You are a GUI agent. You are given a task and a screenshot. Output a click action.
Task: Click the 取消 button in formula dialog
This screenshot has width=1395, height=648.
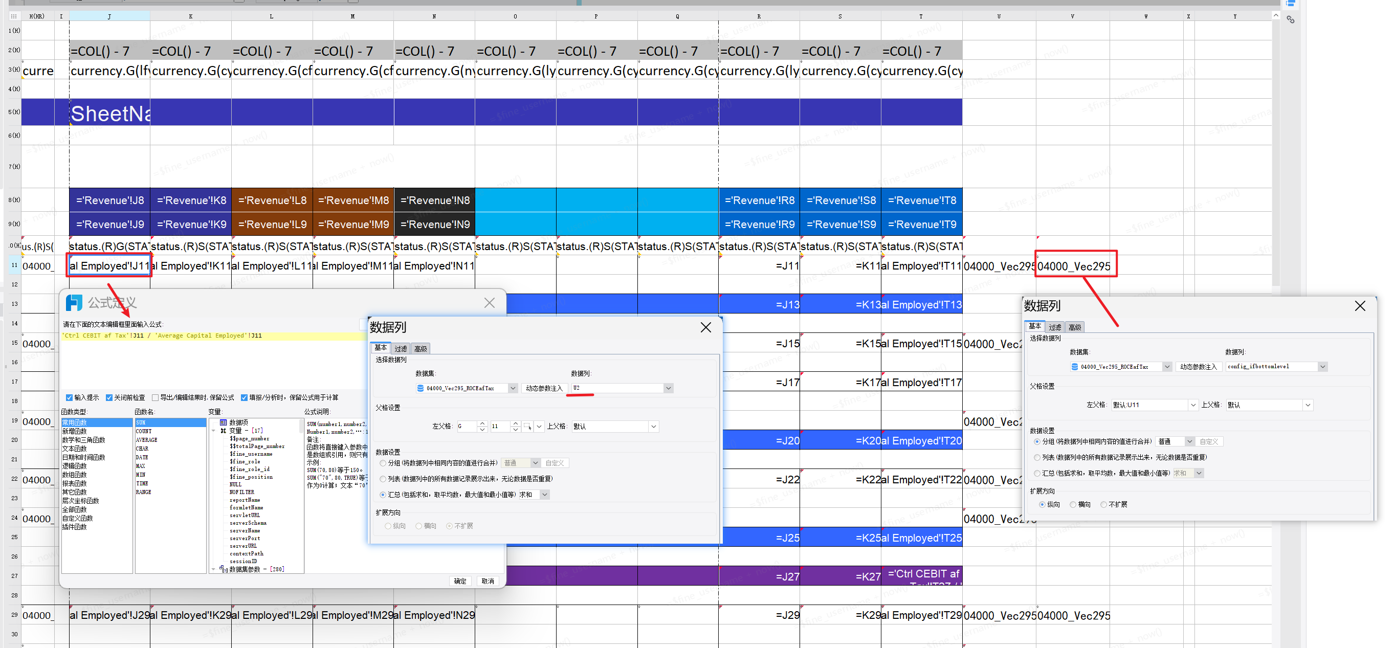click(x=488, y=581)
